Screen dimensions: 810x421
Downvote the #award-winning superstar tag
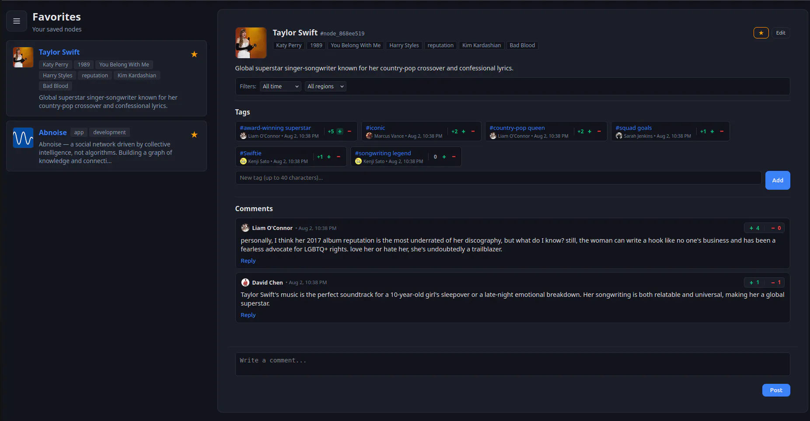(x=349, y=132)
